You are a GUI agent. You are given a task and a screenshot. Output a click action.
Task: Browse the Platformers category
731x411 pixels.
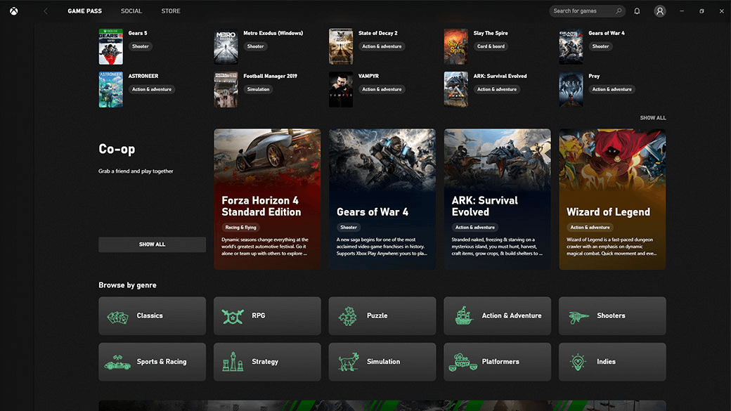pyautogui.click(x=498, y=361)
